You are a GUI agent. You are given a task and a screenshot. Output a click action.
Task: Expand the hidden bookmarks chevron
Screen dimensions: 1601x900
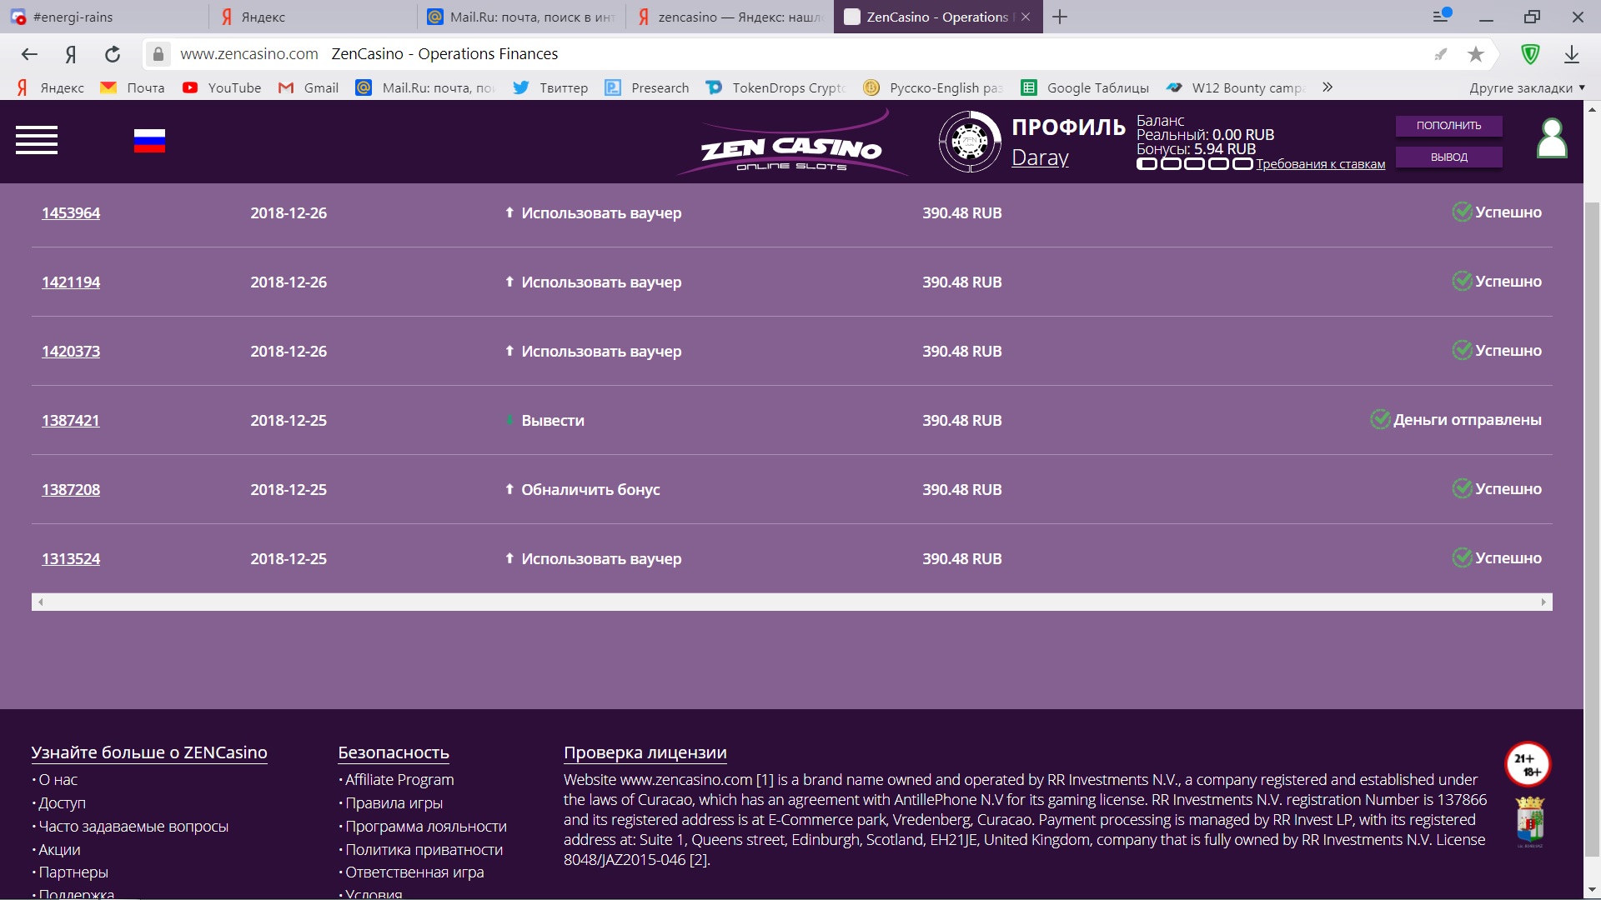(x=1327, y=87)
